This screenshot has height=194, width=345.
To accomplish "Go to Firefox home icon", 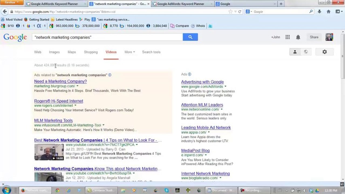I will [329, 12].
